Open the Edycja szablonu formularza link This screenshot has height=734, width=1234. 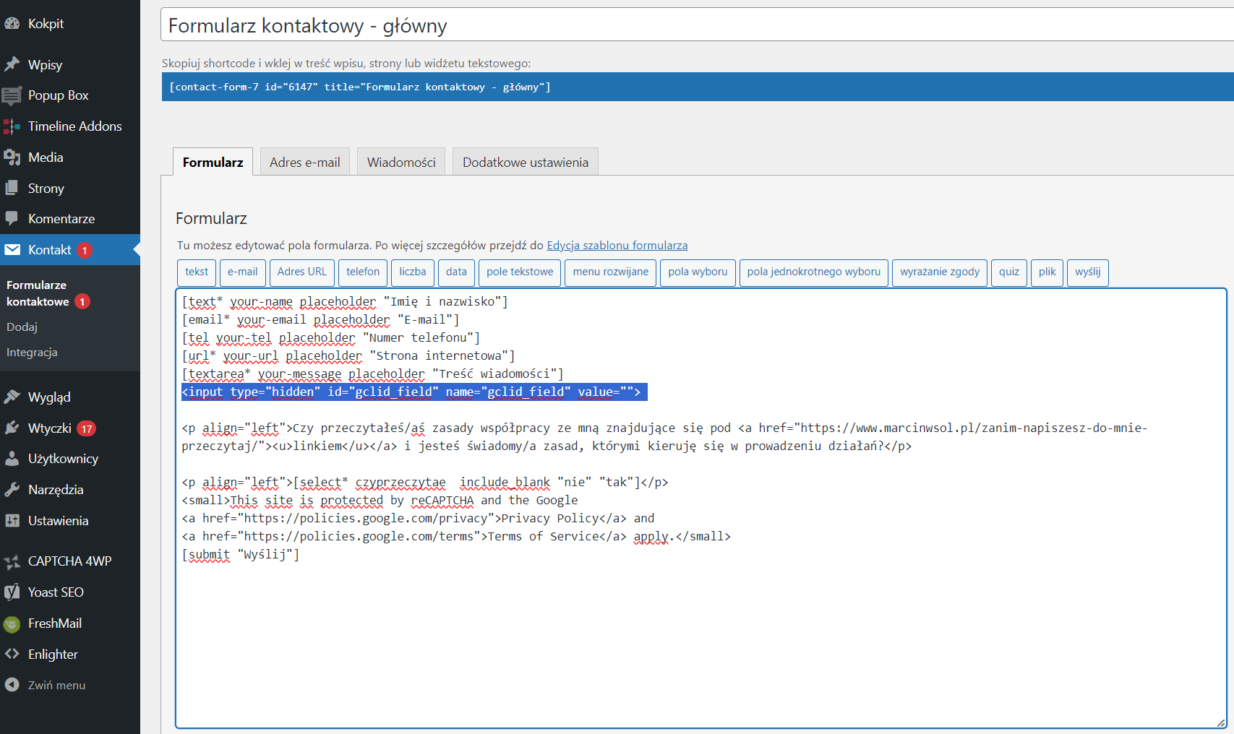pyautogui.click(x=617, y=246)
